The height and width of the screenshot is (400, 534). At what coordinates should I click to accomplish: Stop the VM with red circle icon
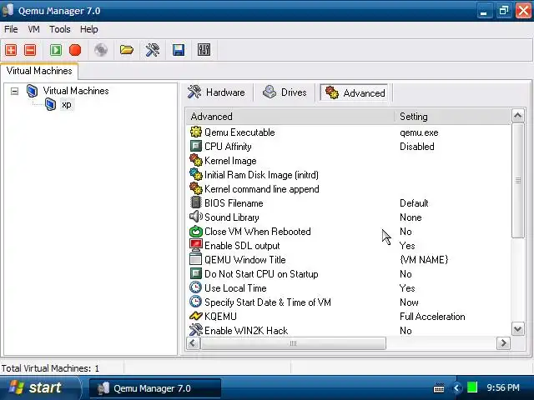75,50
